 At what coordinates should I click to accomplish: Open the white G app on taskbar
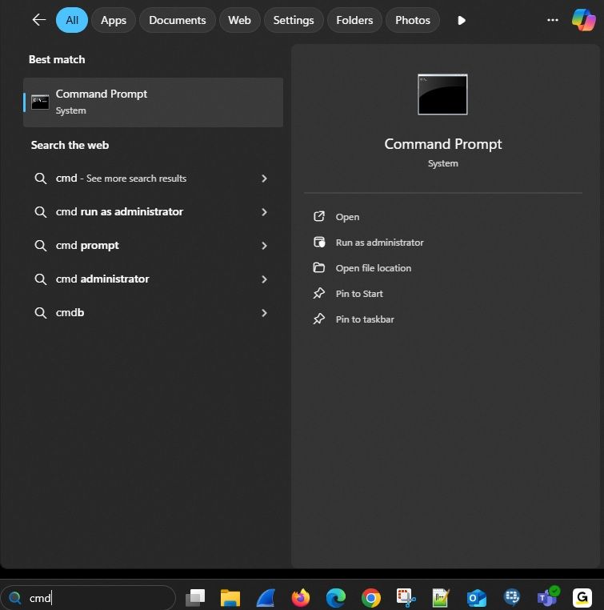[582, 597]
